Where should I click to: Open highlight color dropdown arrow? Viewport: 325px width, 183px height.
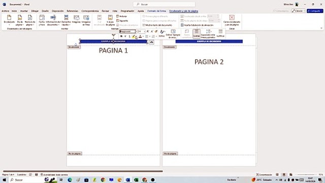coord(136,37)
